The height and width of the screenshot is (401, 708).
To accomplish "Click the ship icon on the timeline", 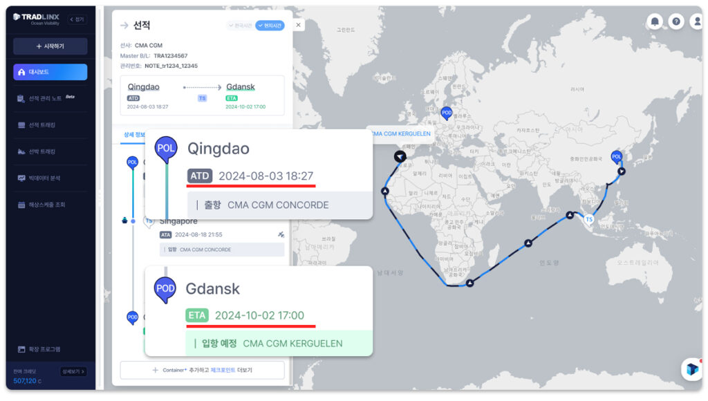I will point(124,221).
